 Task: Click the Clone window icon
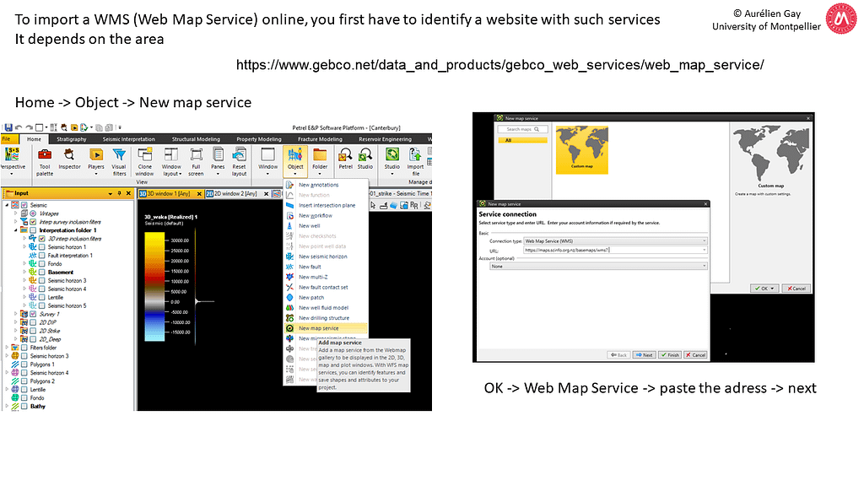(x=144, y=159)
